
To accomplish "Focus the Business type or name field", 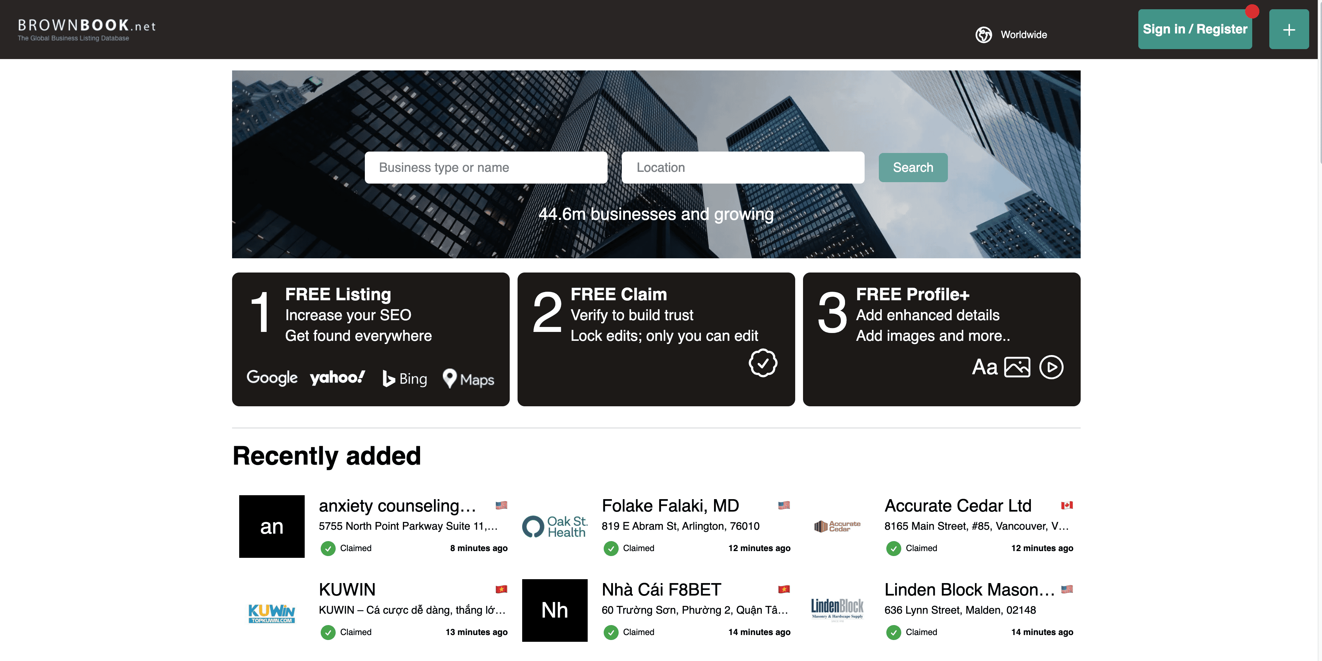I will click(486, 167).
